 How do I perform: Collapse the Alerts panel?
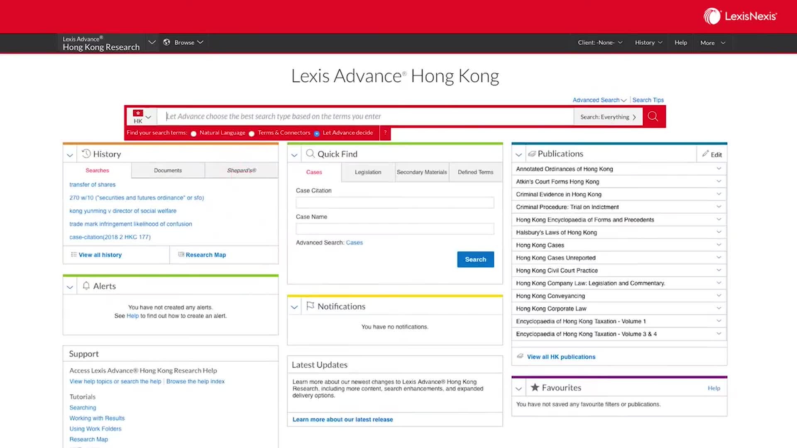point(70,287)
